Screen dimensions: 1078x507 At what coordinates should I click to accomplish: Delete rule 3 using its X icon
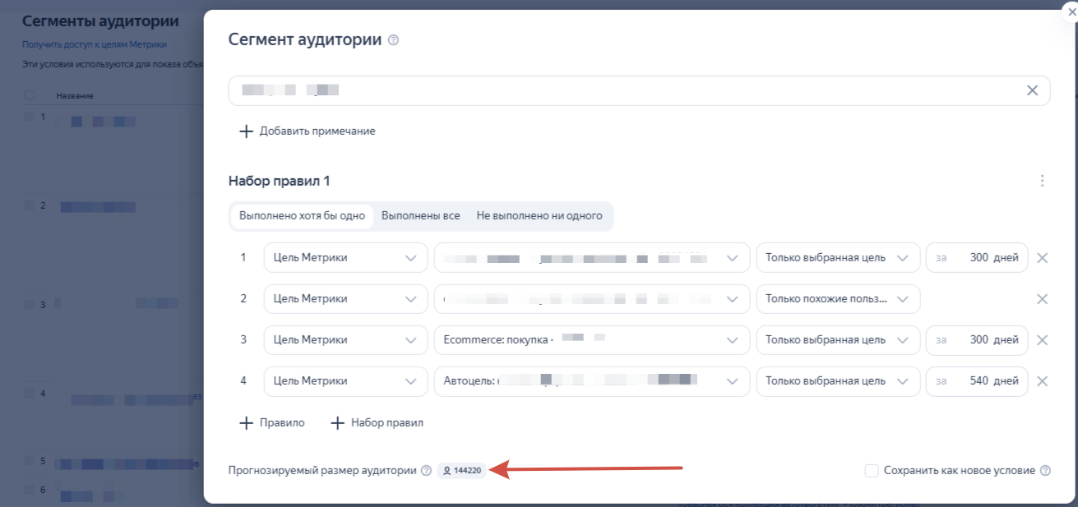[1042, 340]
